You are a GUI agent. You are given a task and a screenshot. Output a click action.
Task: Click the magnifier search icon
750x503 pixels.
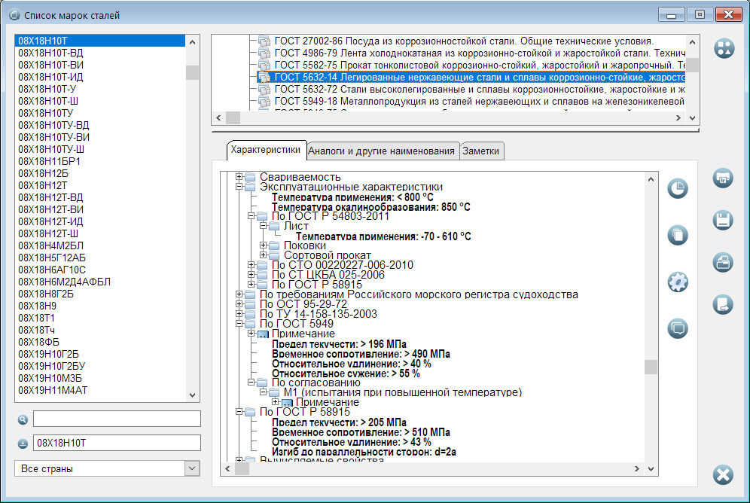(23, 420)
